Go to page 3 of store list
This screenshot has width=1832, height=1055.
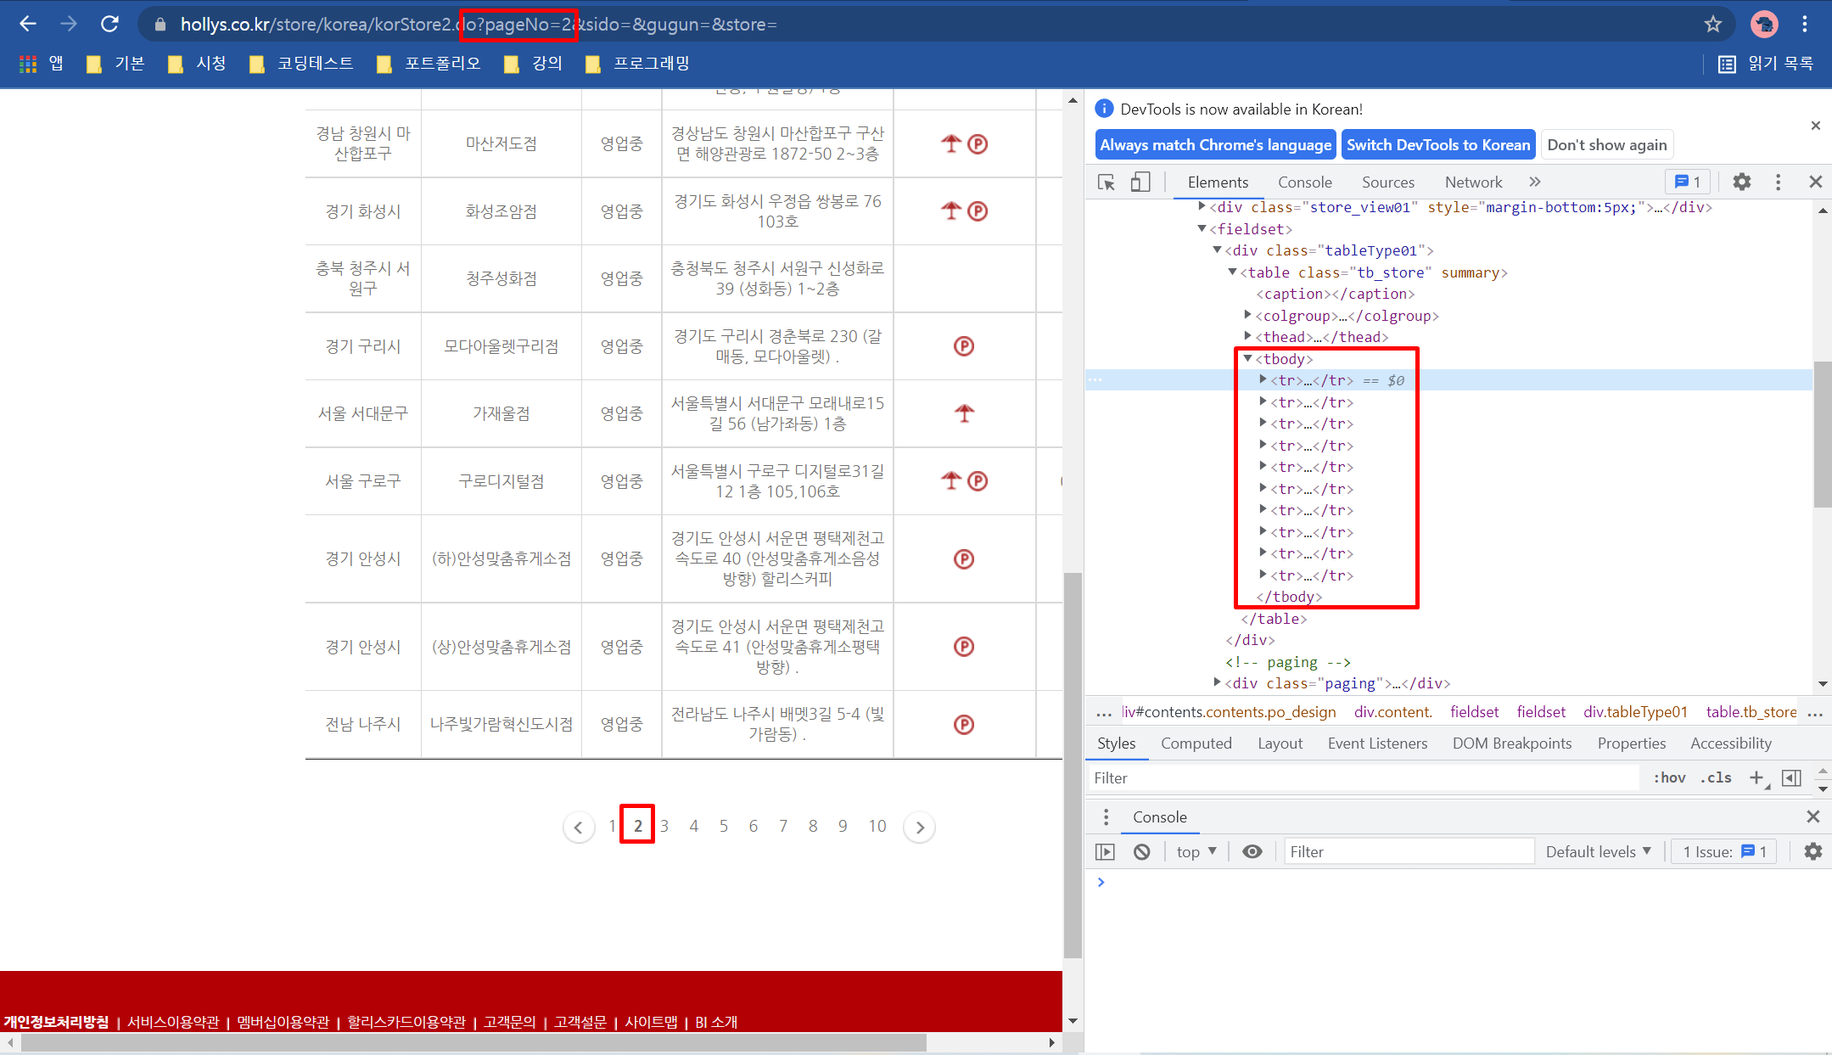pos(664,826)
